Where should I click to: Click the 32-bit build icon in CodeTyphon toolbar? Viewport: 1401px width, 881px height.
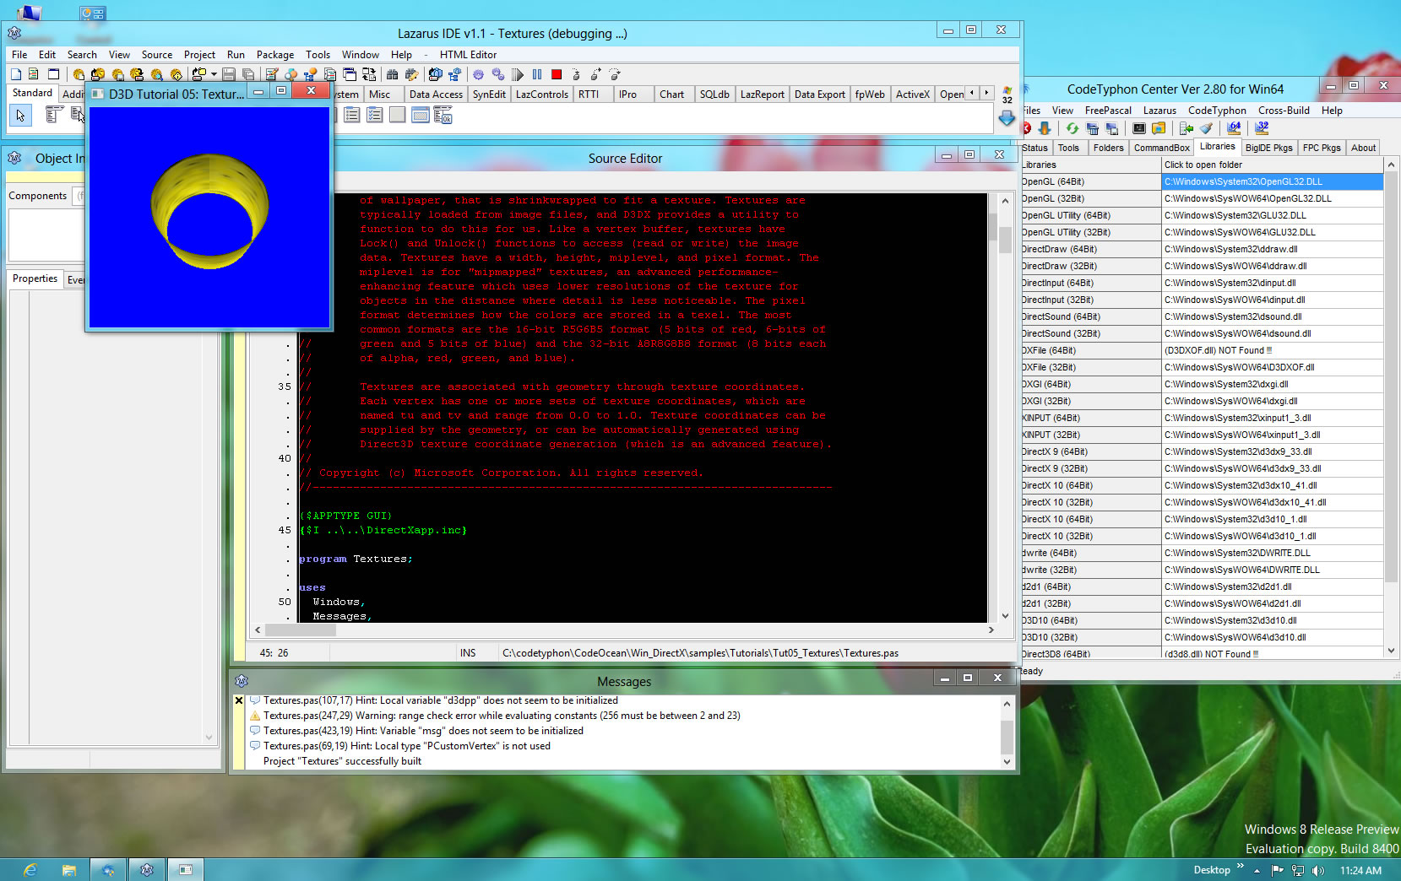pos(1262,128)
